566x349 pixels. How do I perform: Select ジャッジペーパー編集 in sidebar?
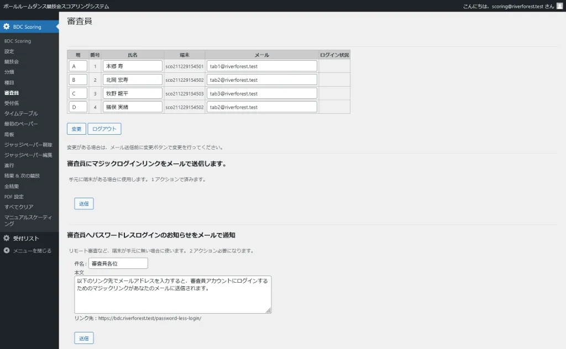pos(28,155)
